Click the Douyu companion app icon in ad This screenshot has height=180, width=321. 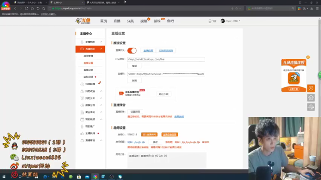point(294,78)
